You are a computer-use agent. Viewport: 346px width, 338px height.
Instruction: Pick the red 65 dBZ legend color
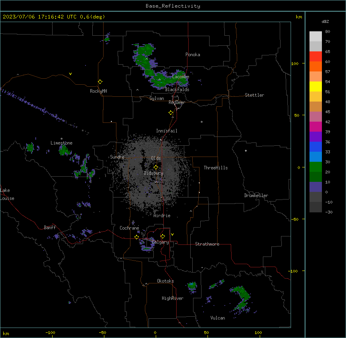point(315,56)
